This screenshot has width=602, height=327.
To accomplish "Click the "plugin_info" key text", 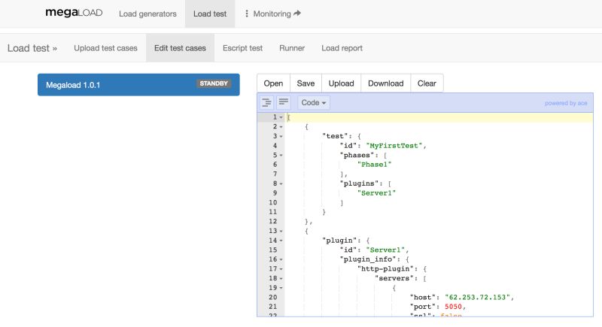I will coord(370,259).
